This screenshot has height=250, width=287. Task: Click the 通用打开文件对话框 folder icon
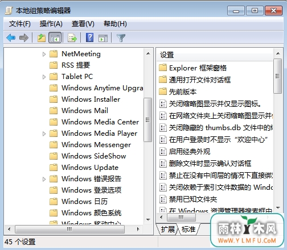(163, 80)
